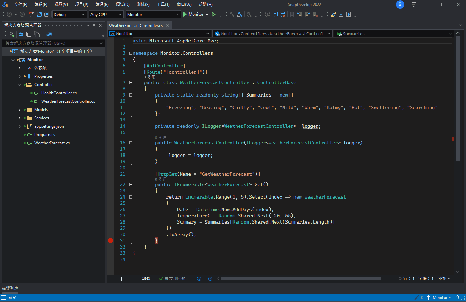This screenshot has height=302, width=466.
Task: Open the feedback icon next to user avatar
Action: (x=414, y=5)
